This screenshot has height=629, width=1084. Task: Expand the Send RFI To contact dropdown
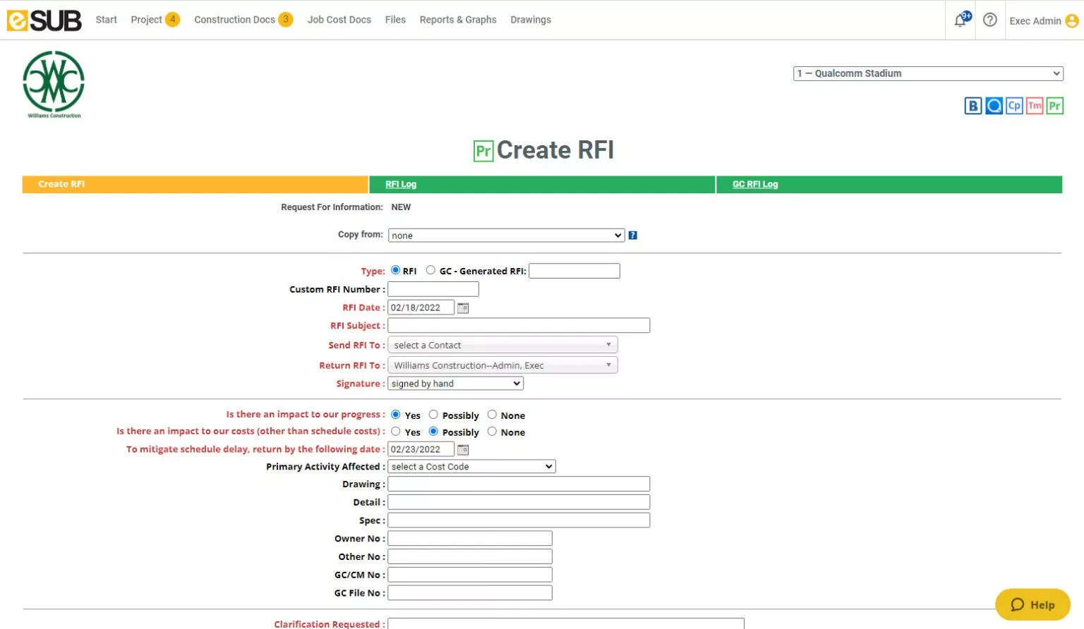click(x=502, y=345)
